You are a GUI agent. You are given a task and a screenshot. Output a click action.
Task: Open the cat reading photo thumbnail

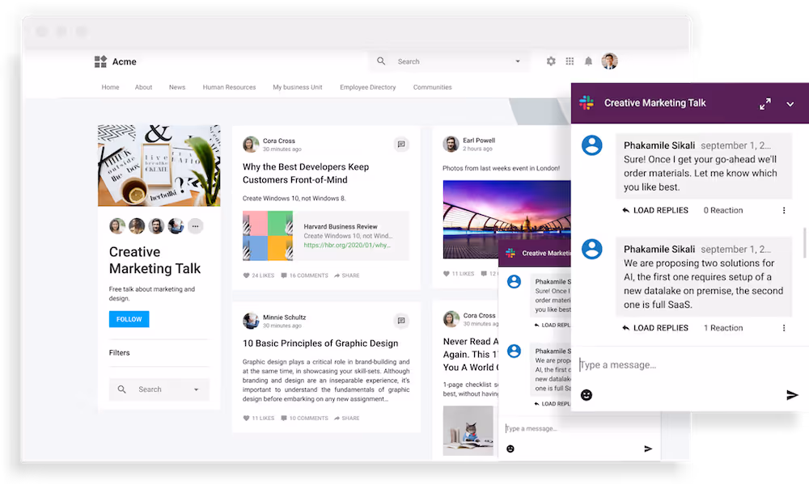click(468, 431)
